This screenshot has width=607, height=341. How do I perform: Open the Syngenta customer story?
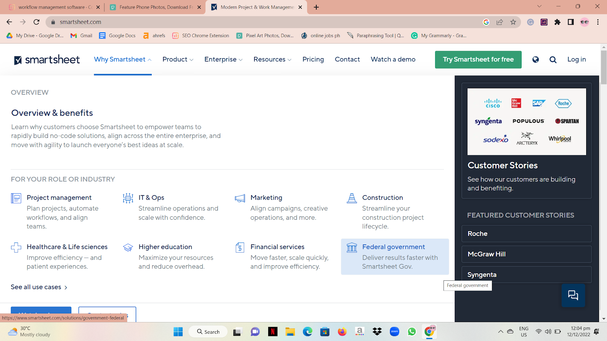[x=527, y=275]
